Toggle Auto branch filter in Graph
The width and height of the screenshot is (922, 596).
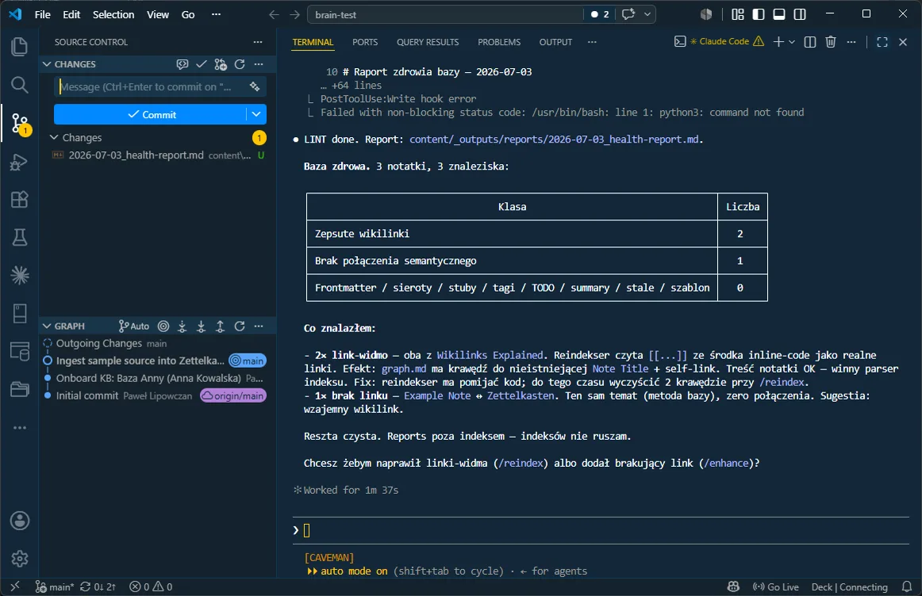click(134, 327)
